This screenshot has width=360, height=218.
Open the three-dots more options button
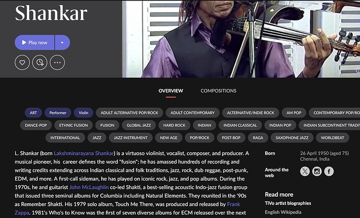(x=57, y=62)
